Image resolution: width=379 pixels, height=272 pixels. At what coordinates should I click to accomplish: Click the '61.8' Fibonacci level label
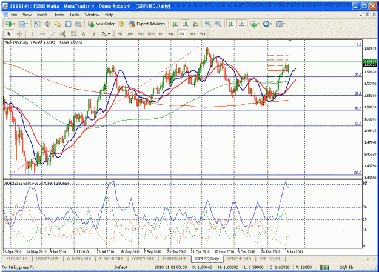358,124
